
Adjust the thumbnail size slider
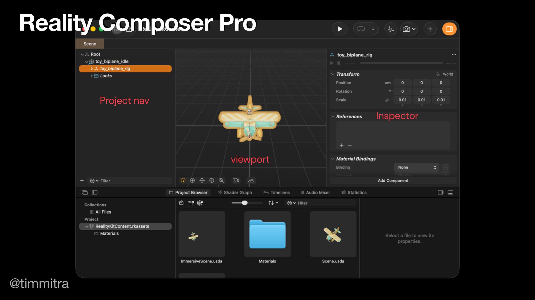[244, 203]
